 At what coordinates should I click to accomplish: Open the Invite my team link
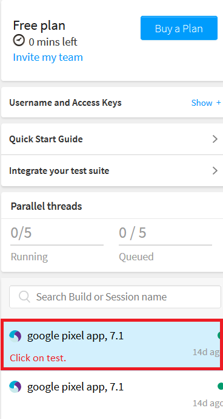point(48,57)
